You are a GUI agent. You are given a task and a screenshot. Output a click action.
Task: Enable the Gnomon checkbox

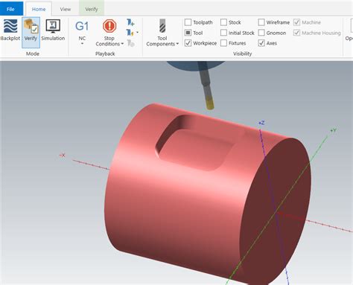click(261, 33)
